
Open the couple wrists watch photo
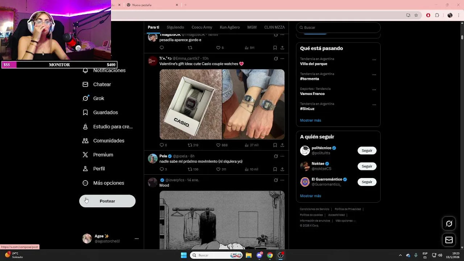[x=253, y=104]
